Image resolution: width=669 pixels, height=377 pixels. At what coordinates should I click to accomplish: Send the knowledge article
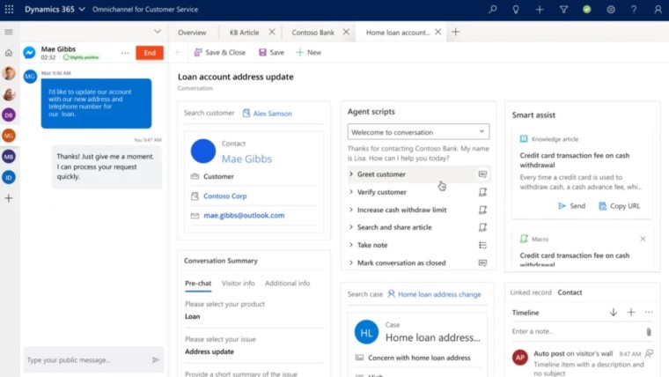[x=571, y=206]
